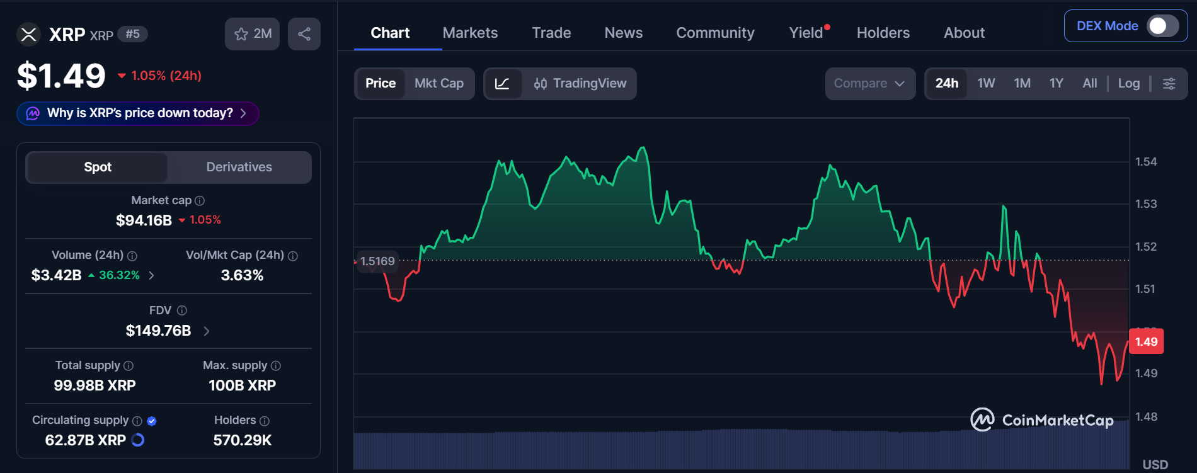Screen dimensions: 1197x473
Task: Click the AI icon beside price question
Action: click(x=33, y=113)
